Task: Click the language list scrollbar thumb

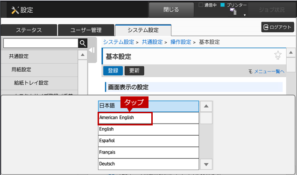Action: tap(206, 118)
